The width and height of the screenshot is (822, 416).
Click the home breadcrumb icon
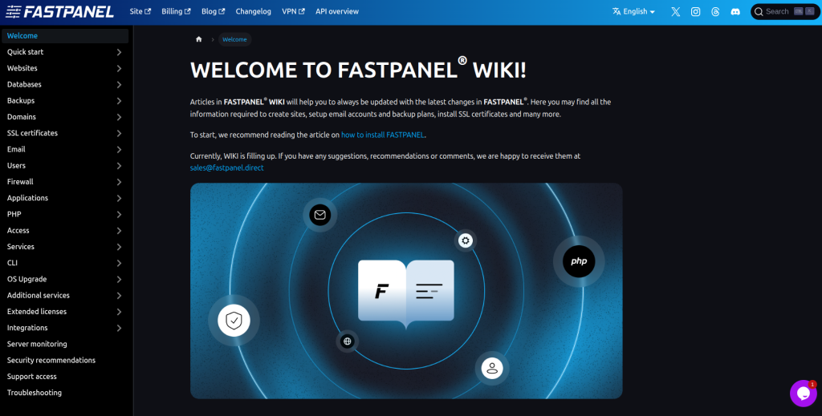[x=199, y=39]
